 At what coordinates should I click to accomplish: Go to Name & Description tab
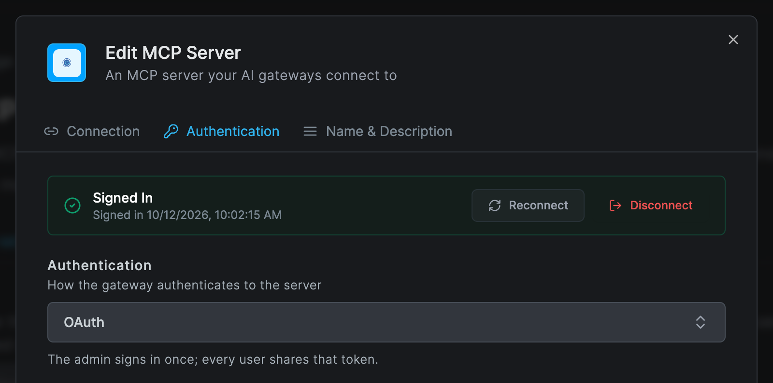(x=378, y=131)
